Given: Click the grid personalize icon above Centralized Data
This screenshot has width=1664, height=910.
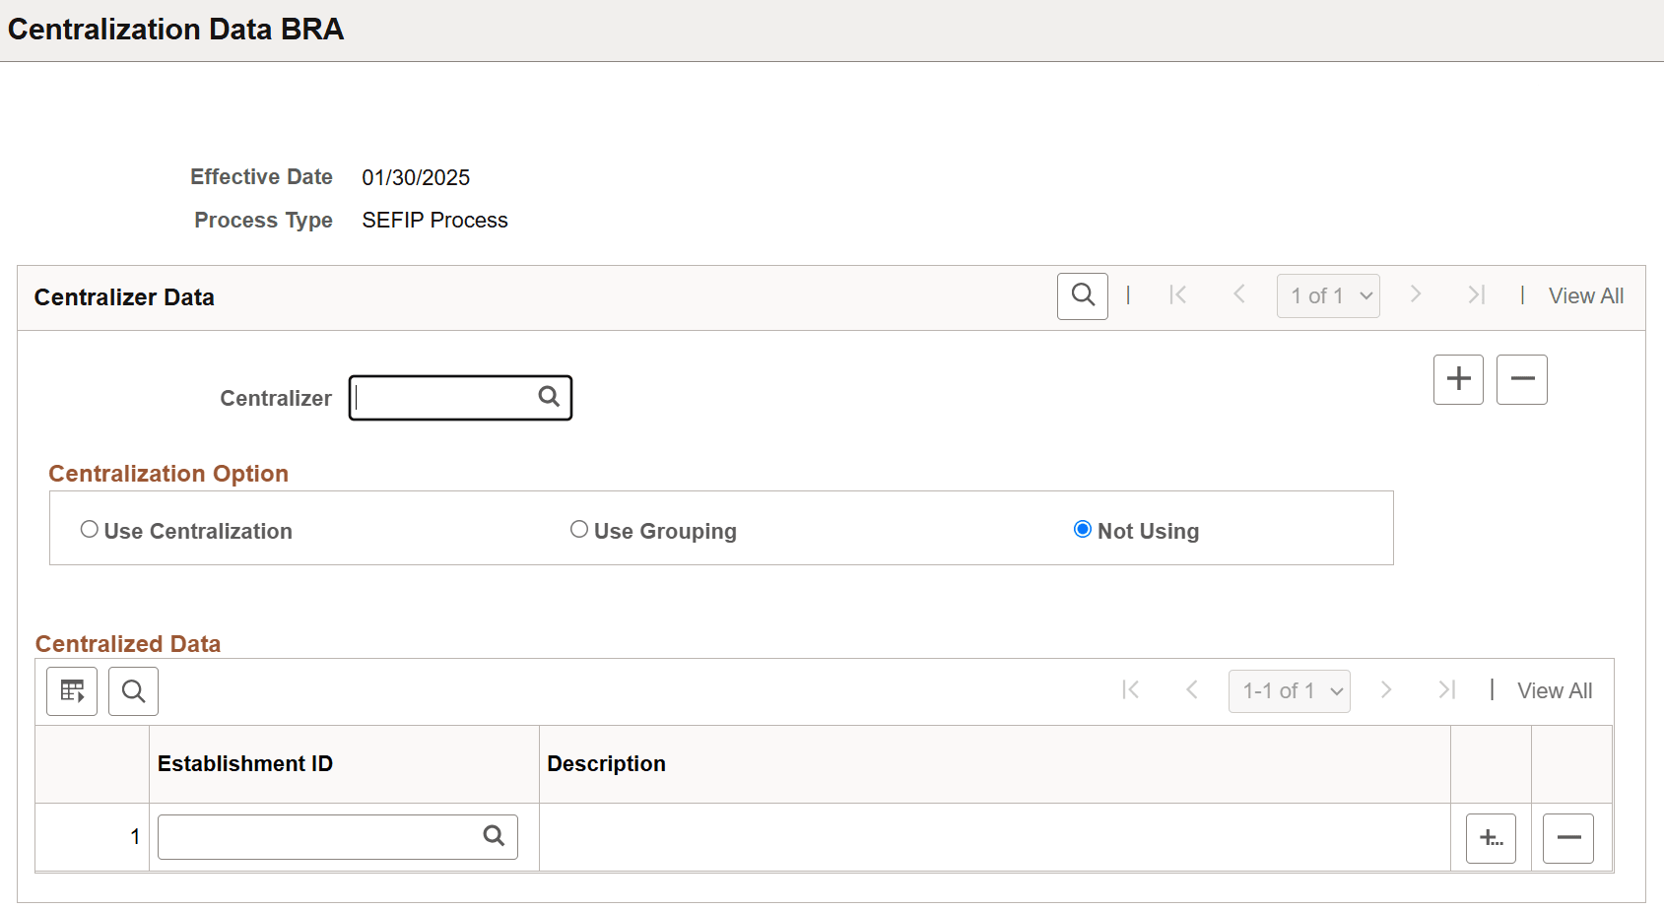Looking at the screenshot, I should [71, 690].
